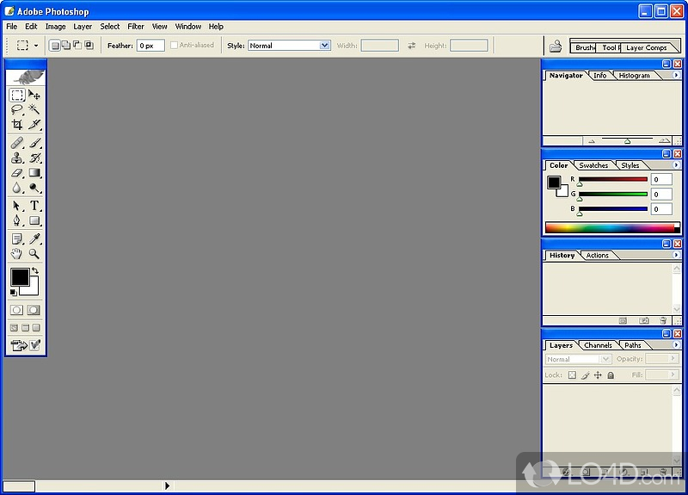Enable Add to selection mode
The height and width of the screenshot is (495, 688).
66,46
